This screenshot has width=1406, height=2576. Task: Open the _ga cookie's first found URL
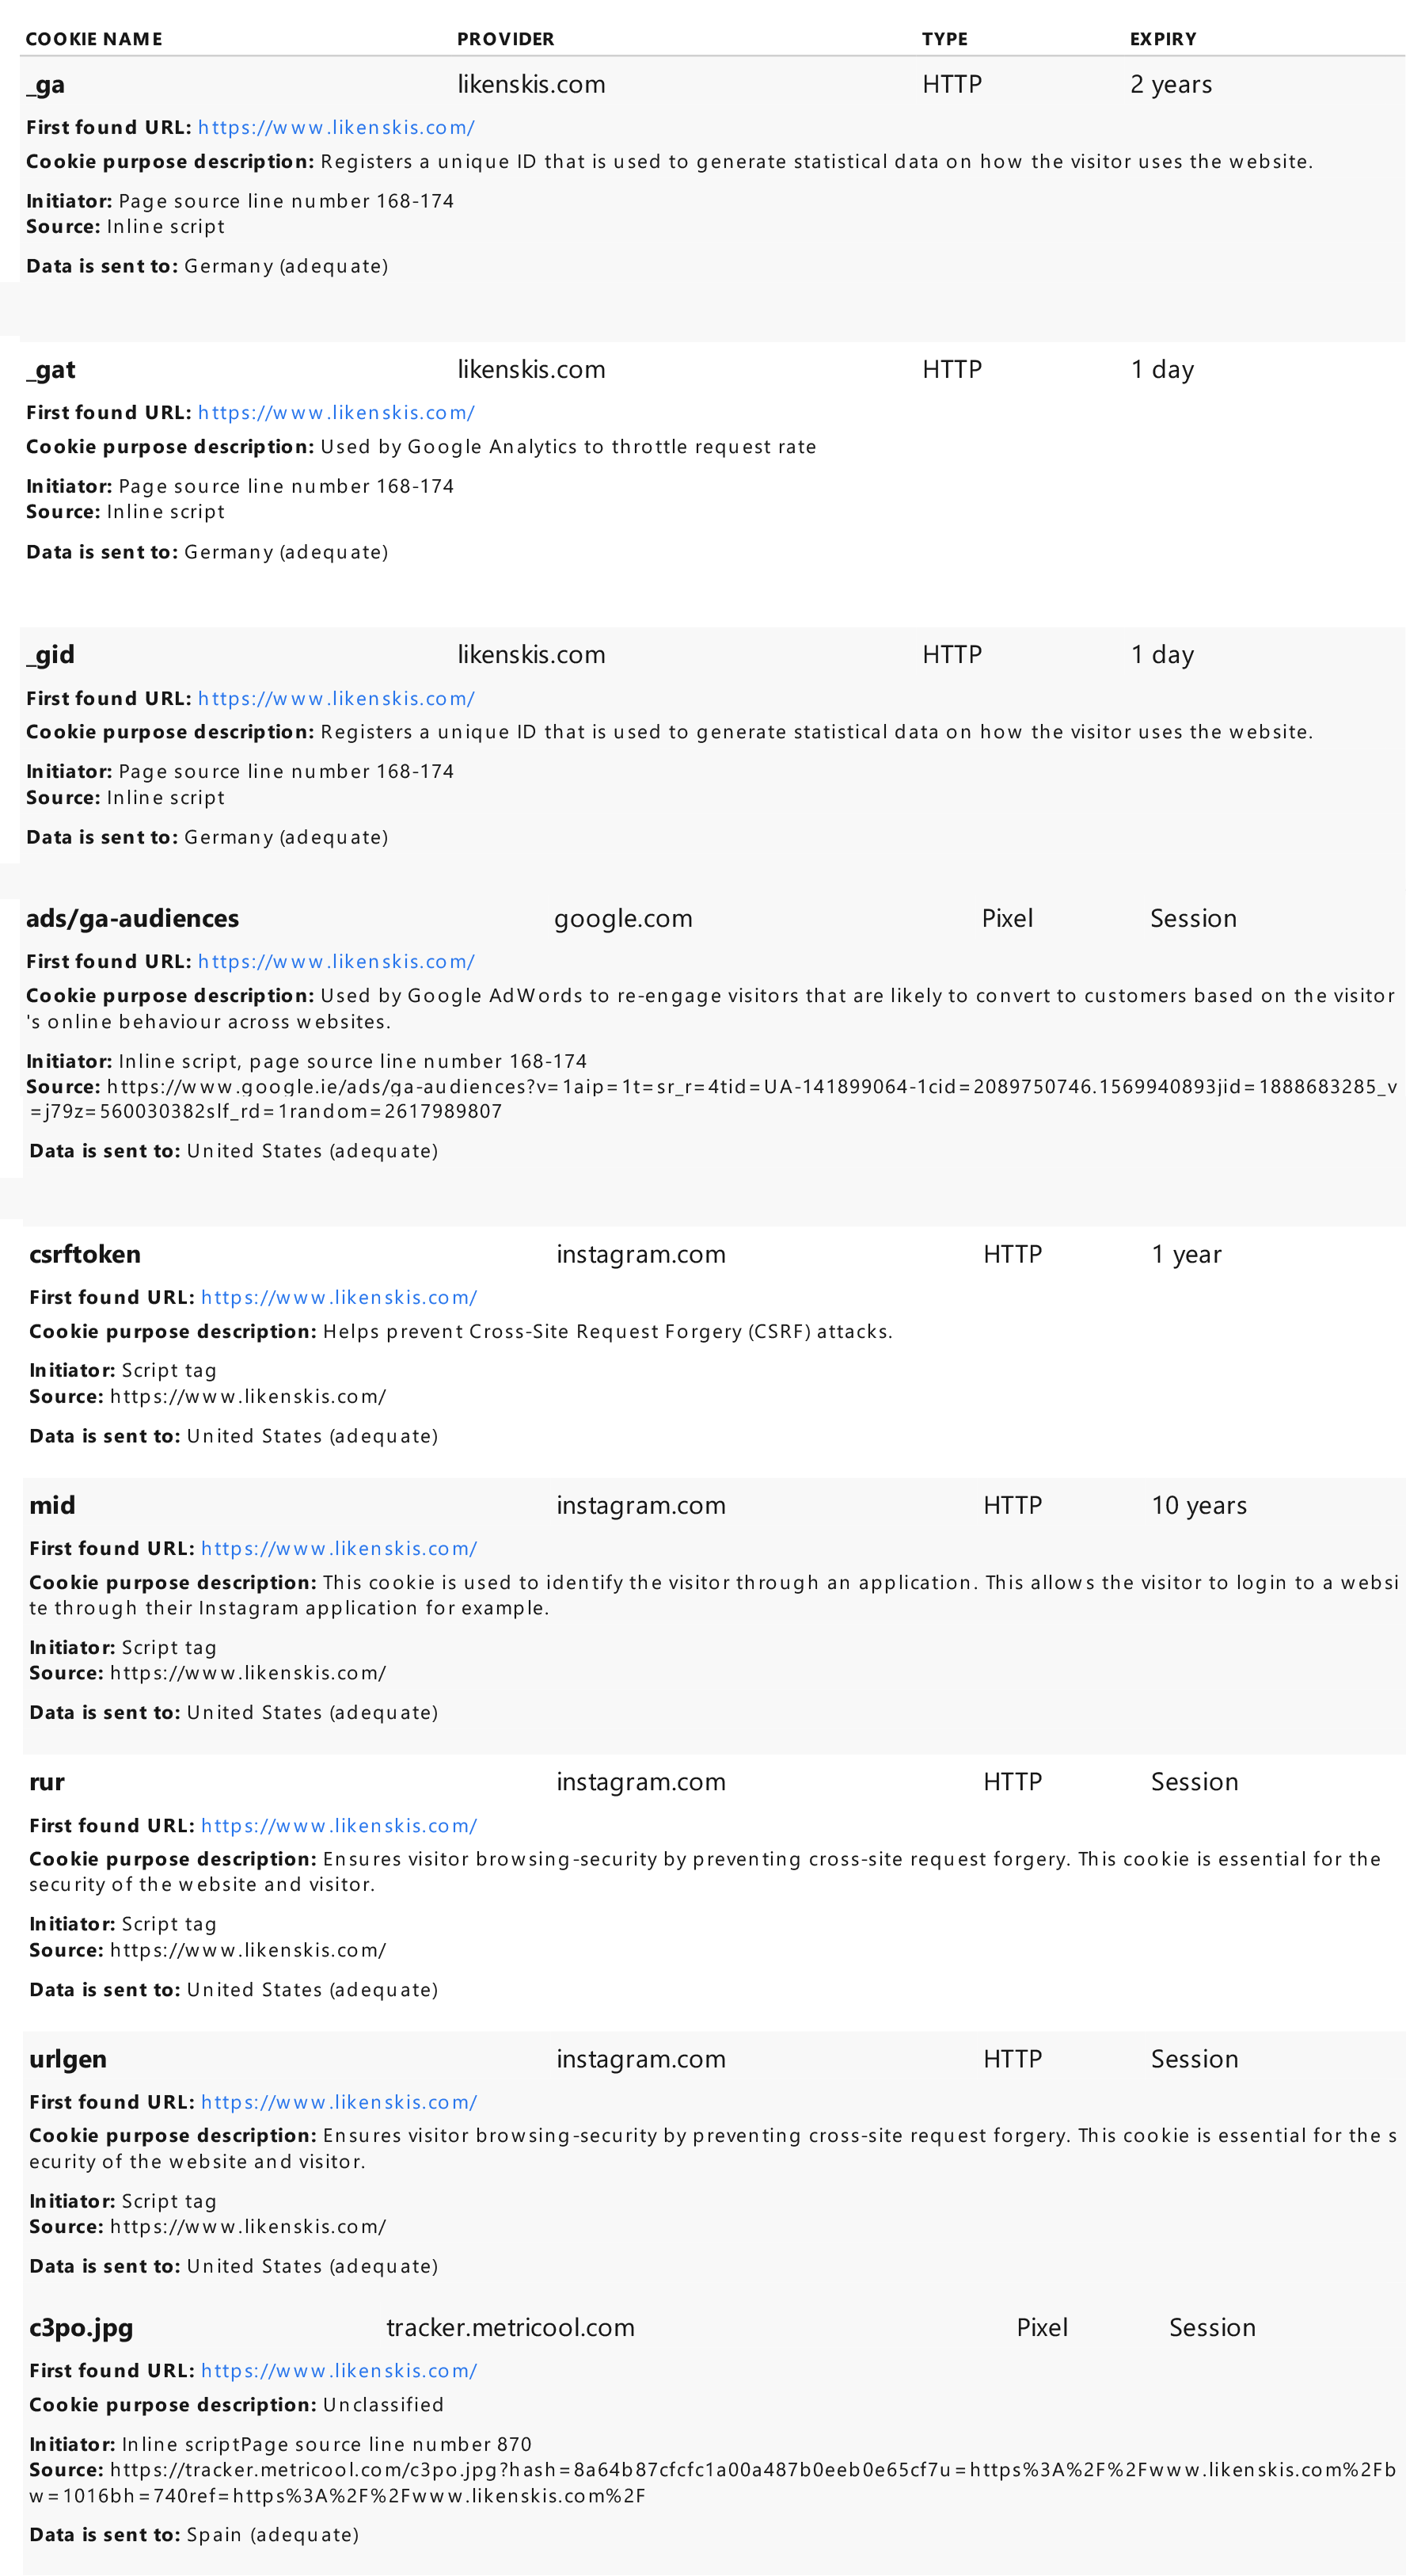pos(336,128)
